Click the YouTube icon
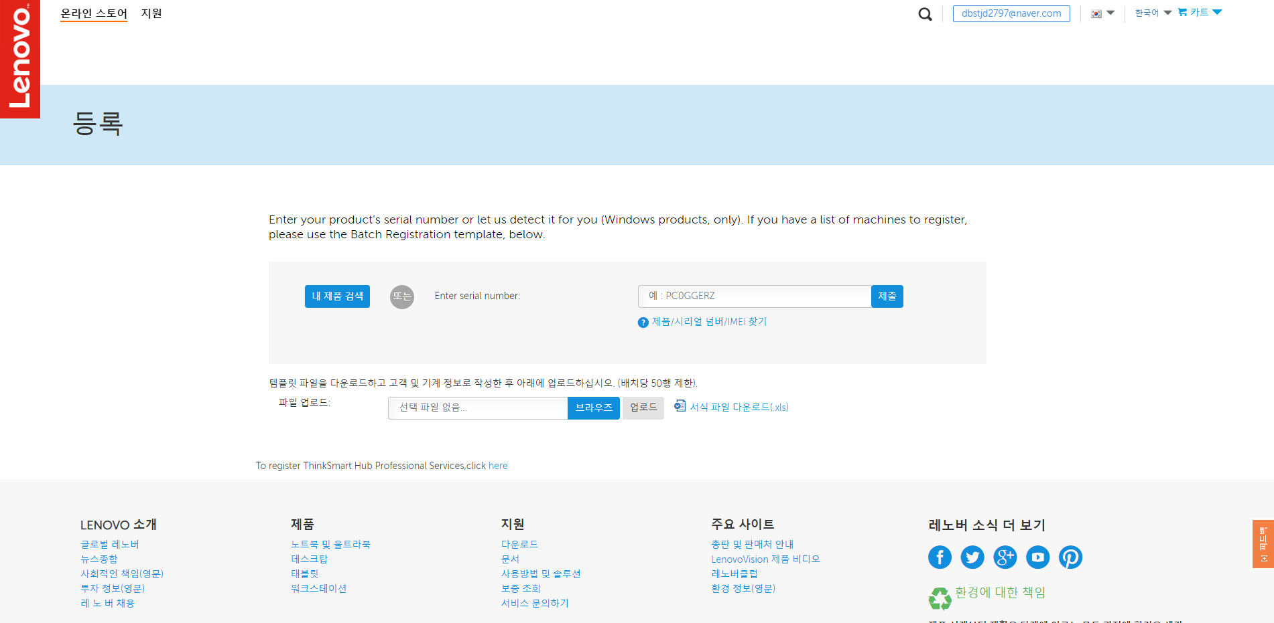1274x623 pixels. click(x=1038, y=557)
